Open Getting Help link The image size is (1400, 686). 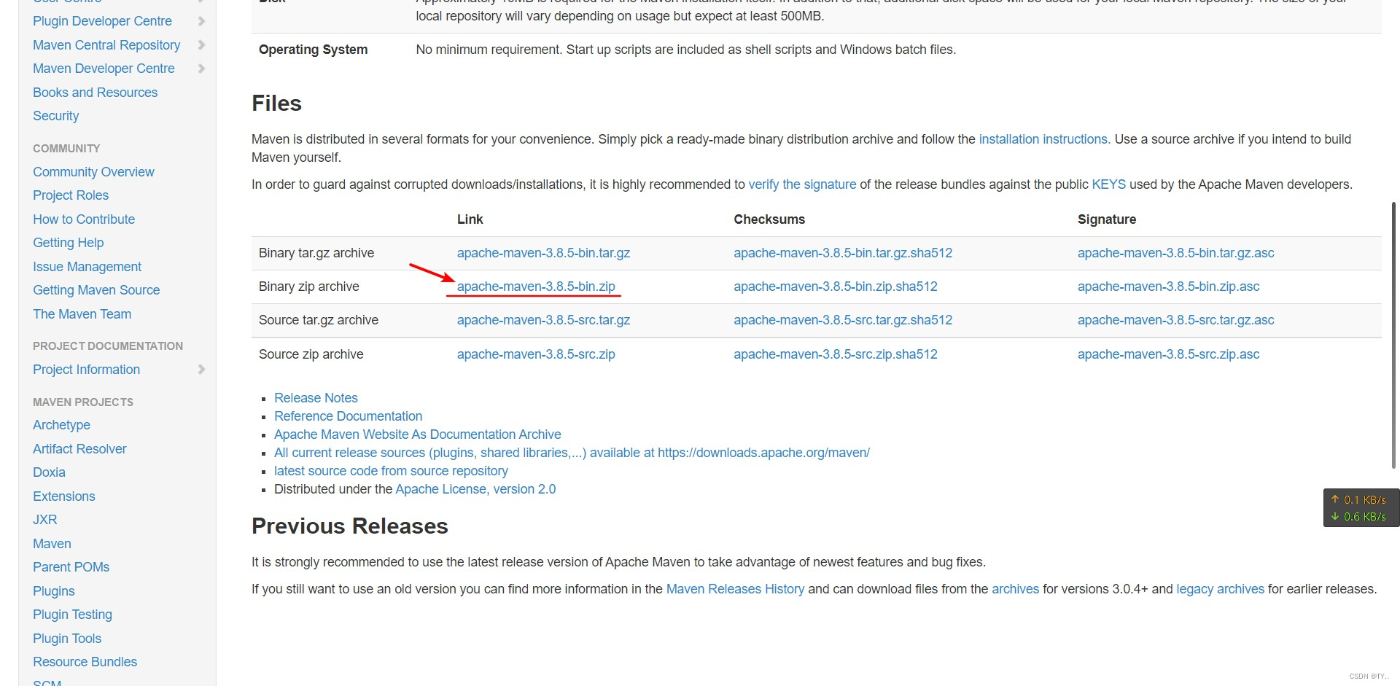(68, 243)
